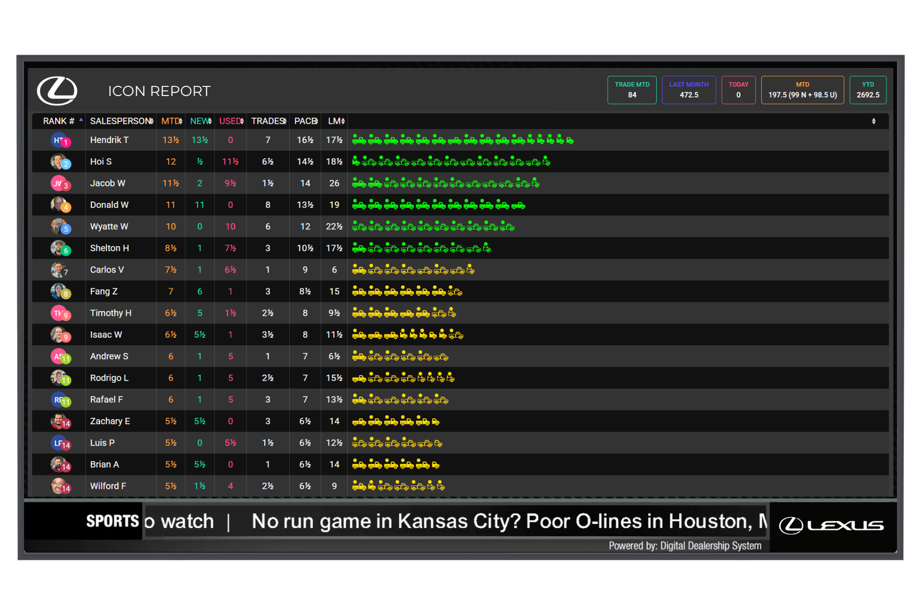Click Carlos V's yellow car icons row
The width and height of the screenshot is (921, 614).
413,270
